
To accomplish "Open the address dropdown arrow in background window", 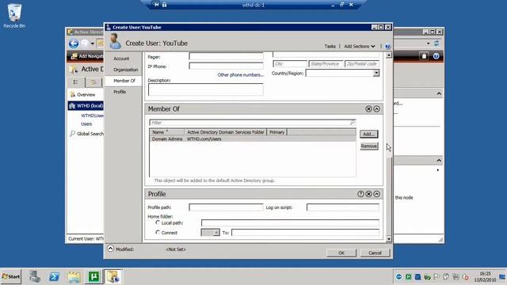I will click(x=428, y=44).
